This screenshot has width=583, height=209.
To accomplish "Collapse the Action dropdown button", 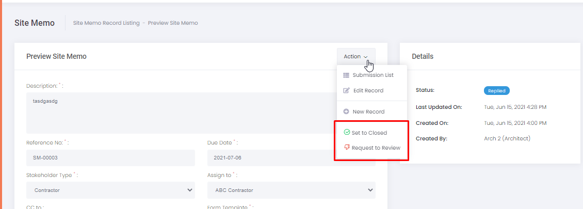I will click(x=355, y=57).
